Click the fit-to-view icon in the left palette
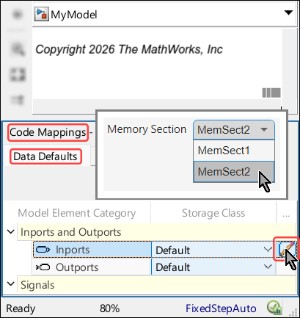Viewport: 300px width, 318px height. click(x=18, y=75)
